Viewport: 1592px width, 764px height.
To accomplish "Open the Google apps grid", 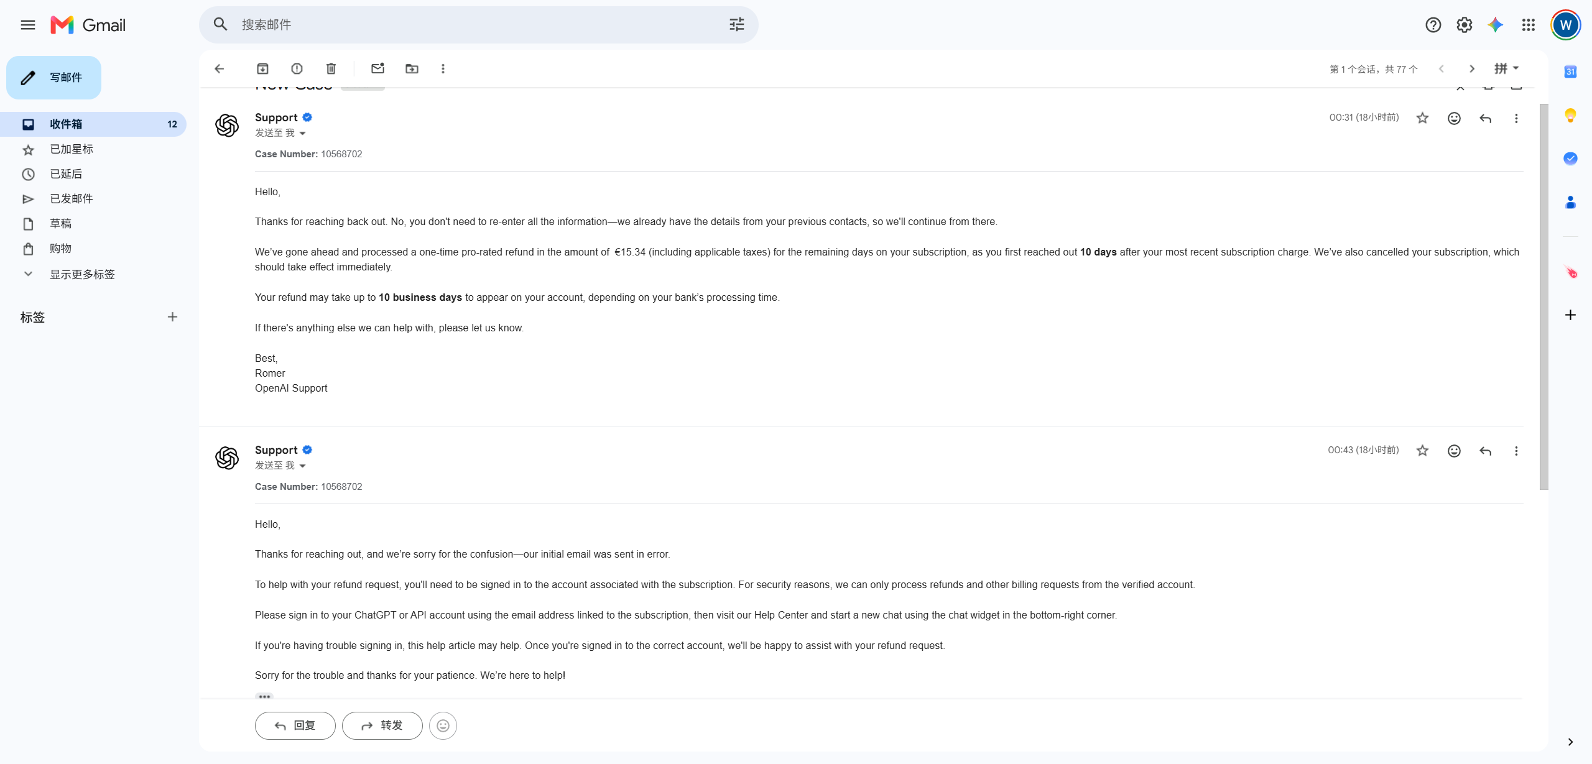I will (1528, 25).
